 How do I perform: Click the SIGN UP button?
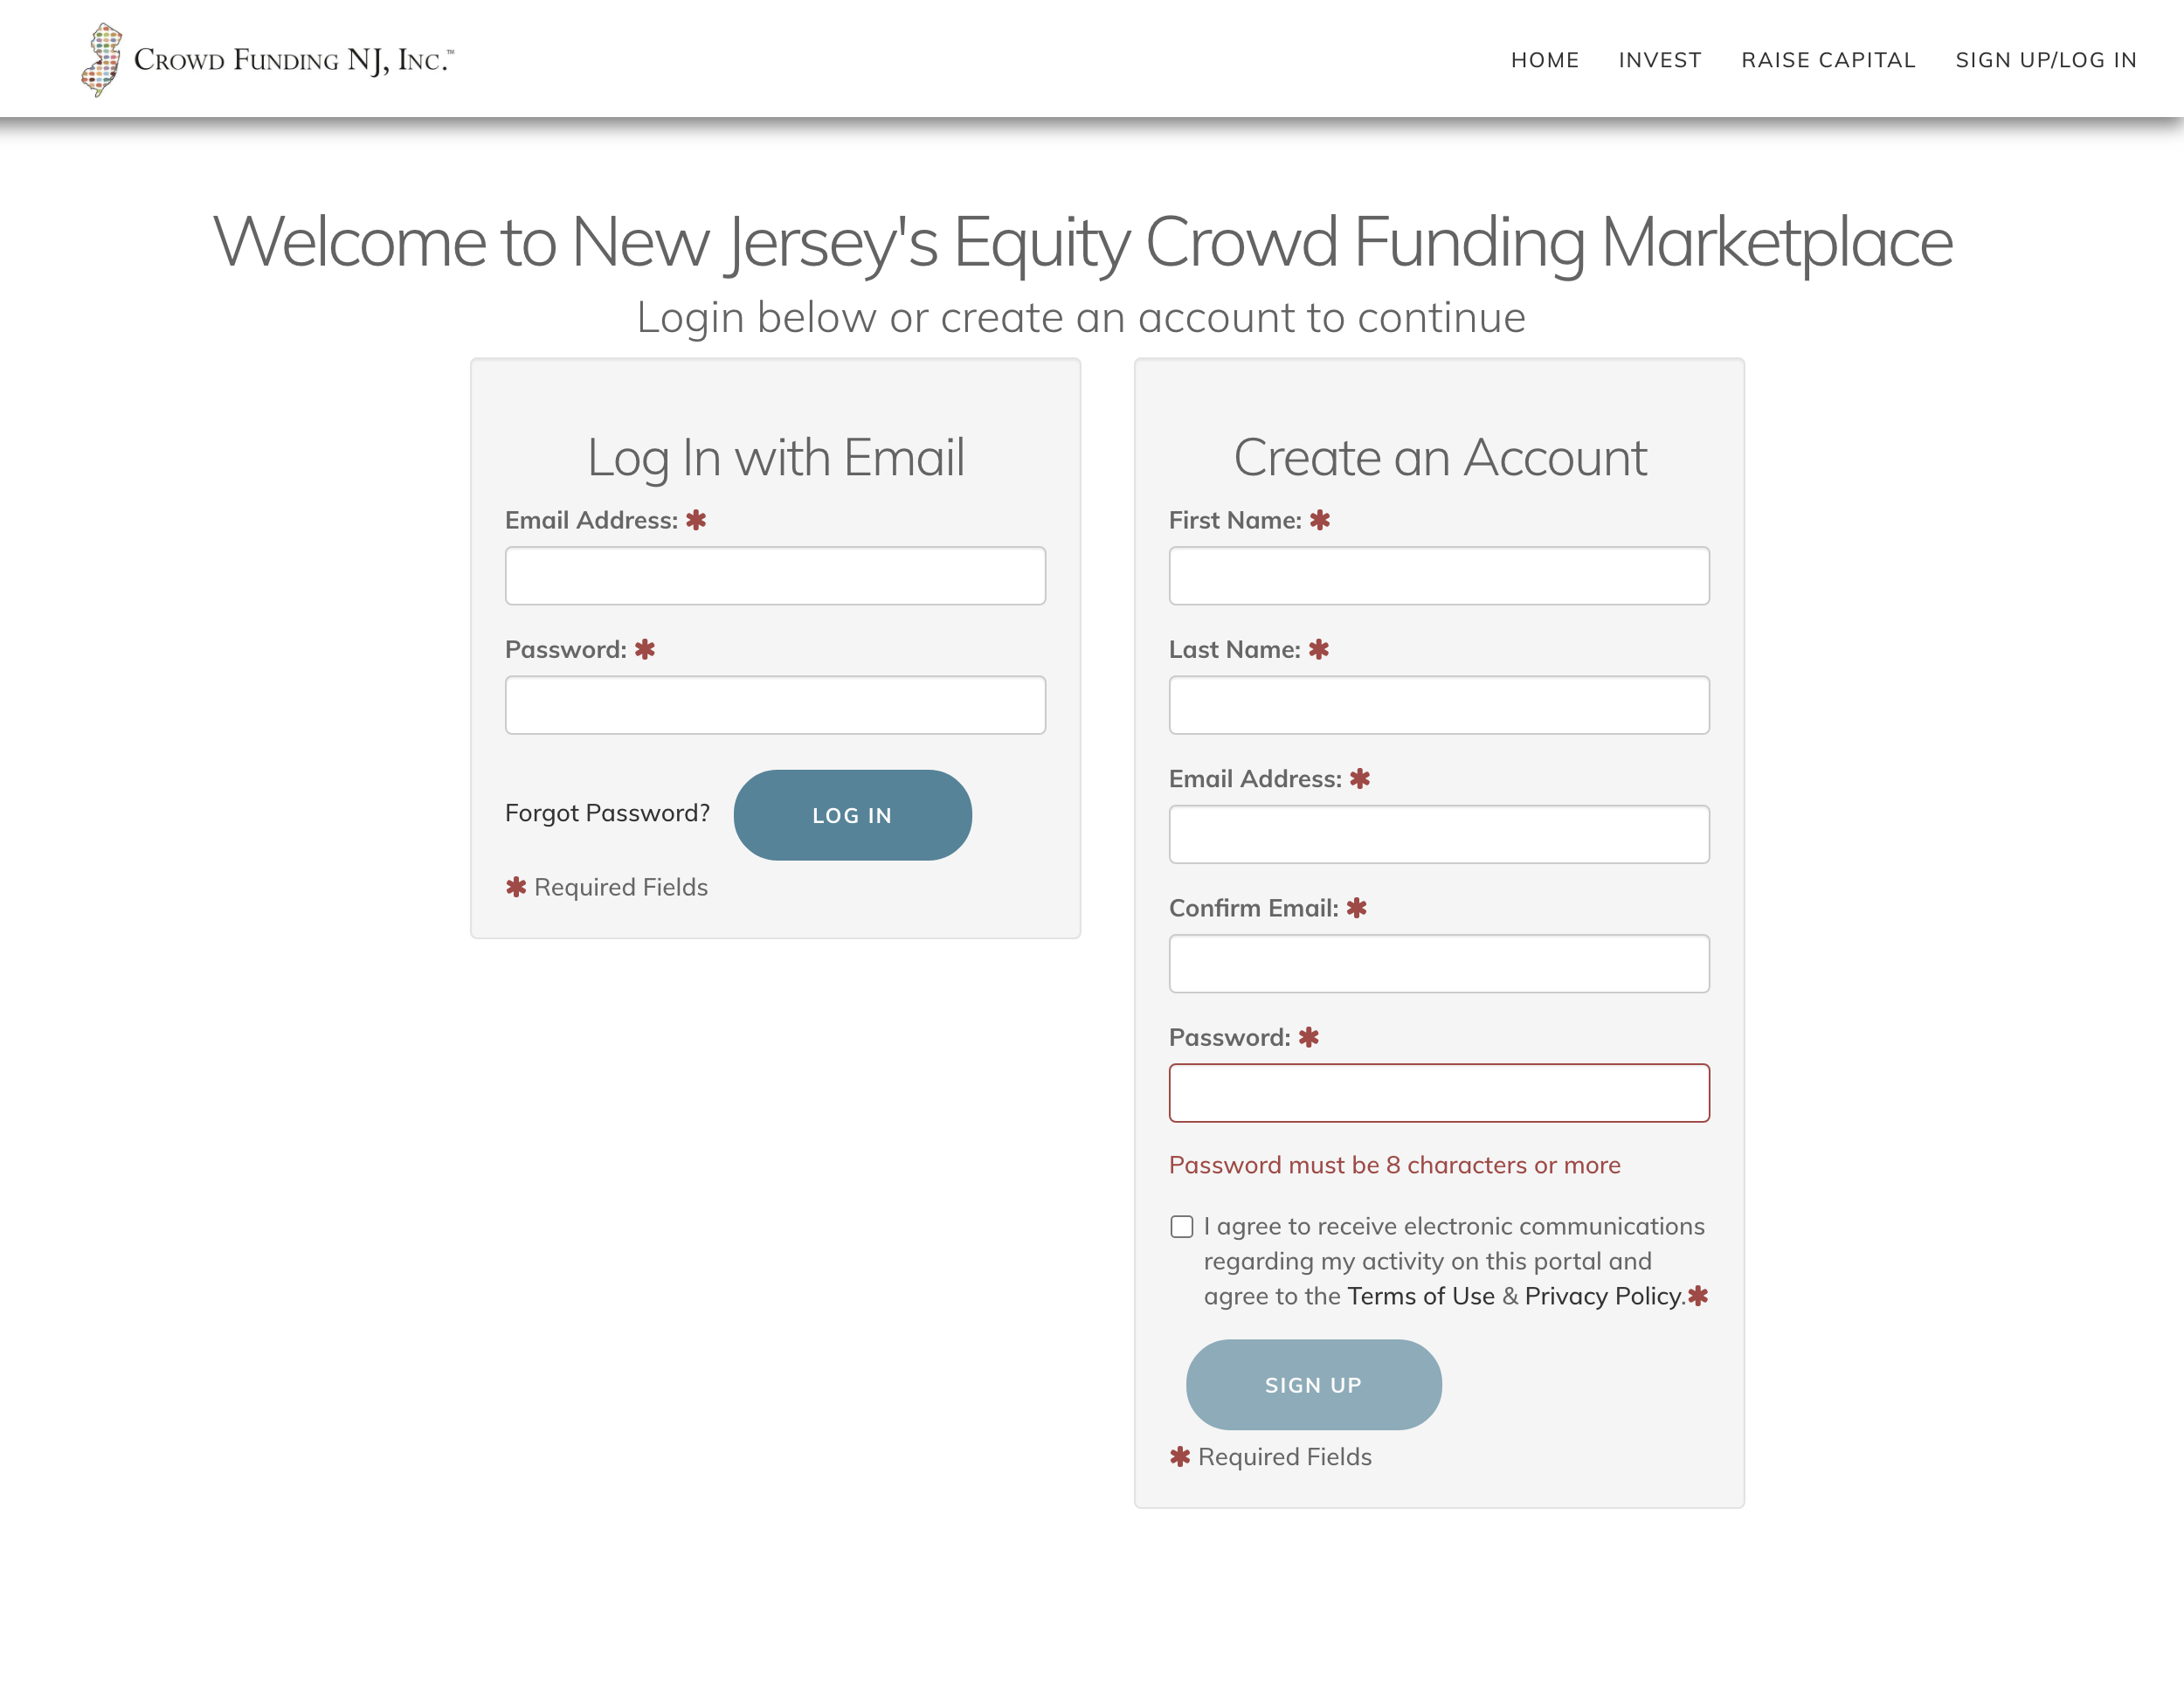1313,1385
